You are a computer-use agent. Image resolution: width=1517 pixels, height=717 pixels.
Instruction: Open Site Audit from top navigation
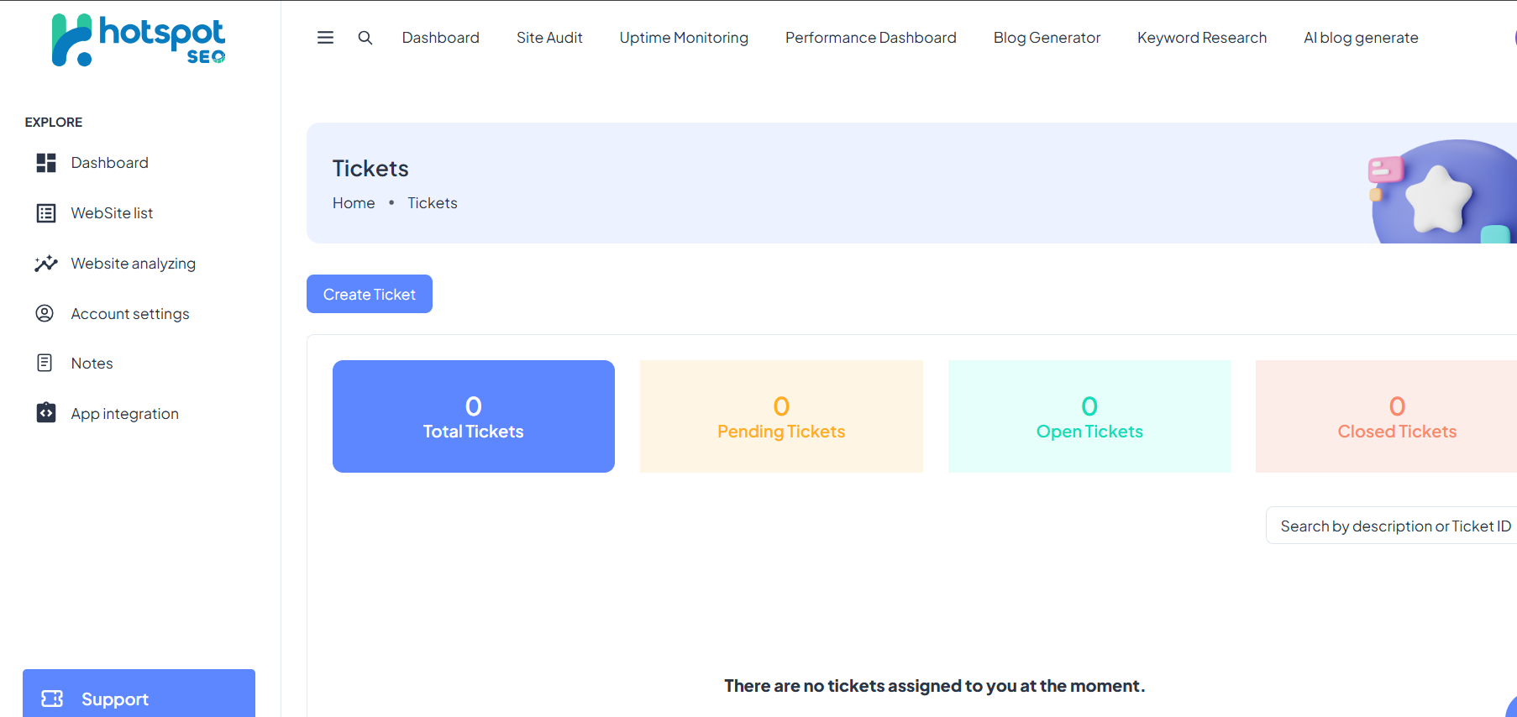[x=549, y=38]
